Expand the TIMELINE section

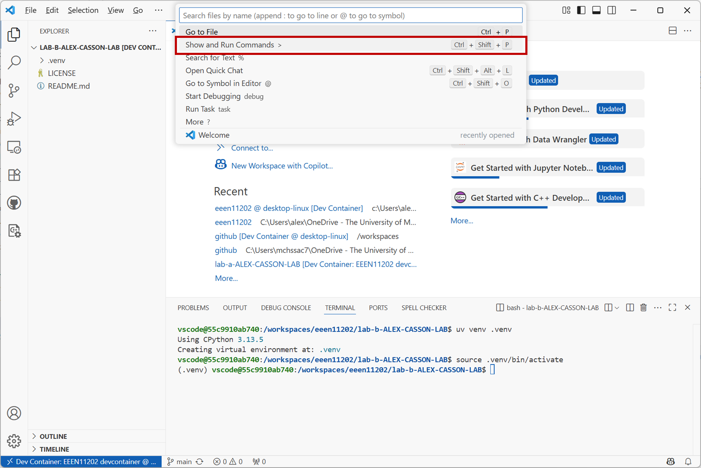(54, 449)
